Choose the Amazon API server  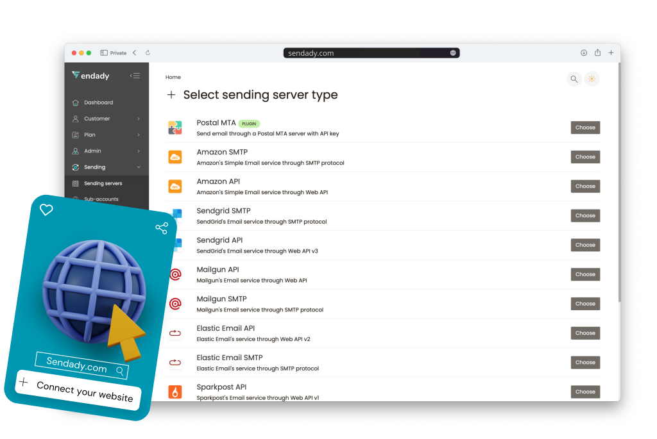pyautogui.click(x=585, y=186)
